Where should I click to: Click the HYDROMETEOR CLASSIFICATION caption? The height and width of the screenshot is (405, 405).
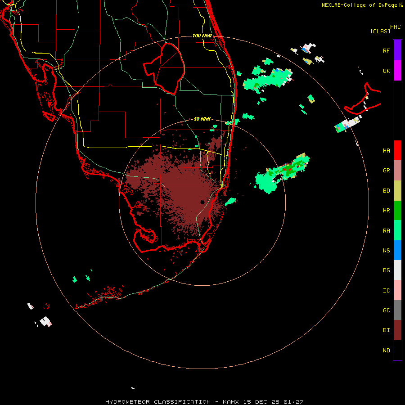point(158,402)
